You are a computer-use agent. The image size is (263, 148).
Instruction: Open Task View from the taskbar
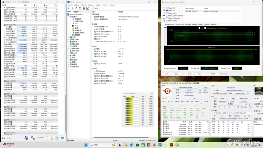[x=120, y=145]
